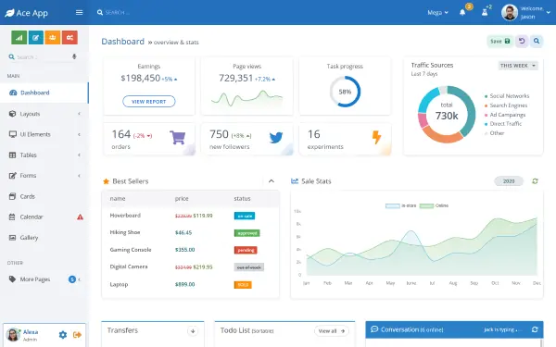Expand the More Pages submenu arrow
This screenshot has height=347, width=556.
tap(79, 279)
